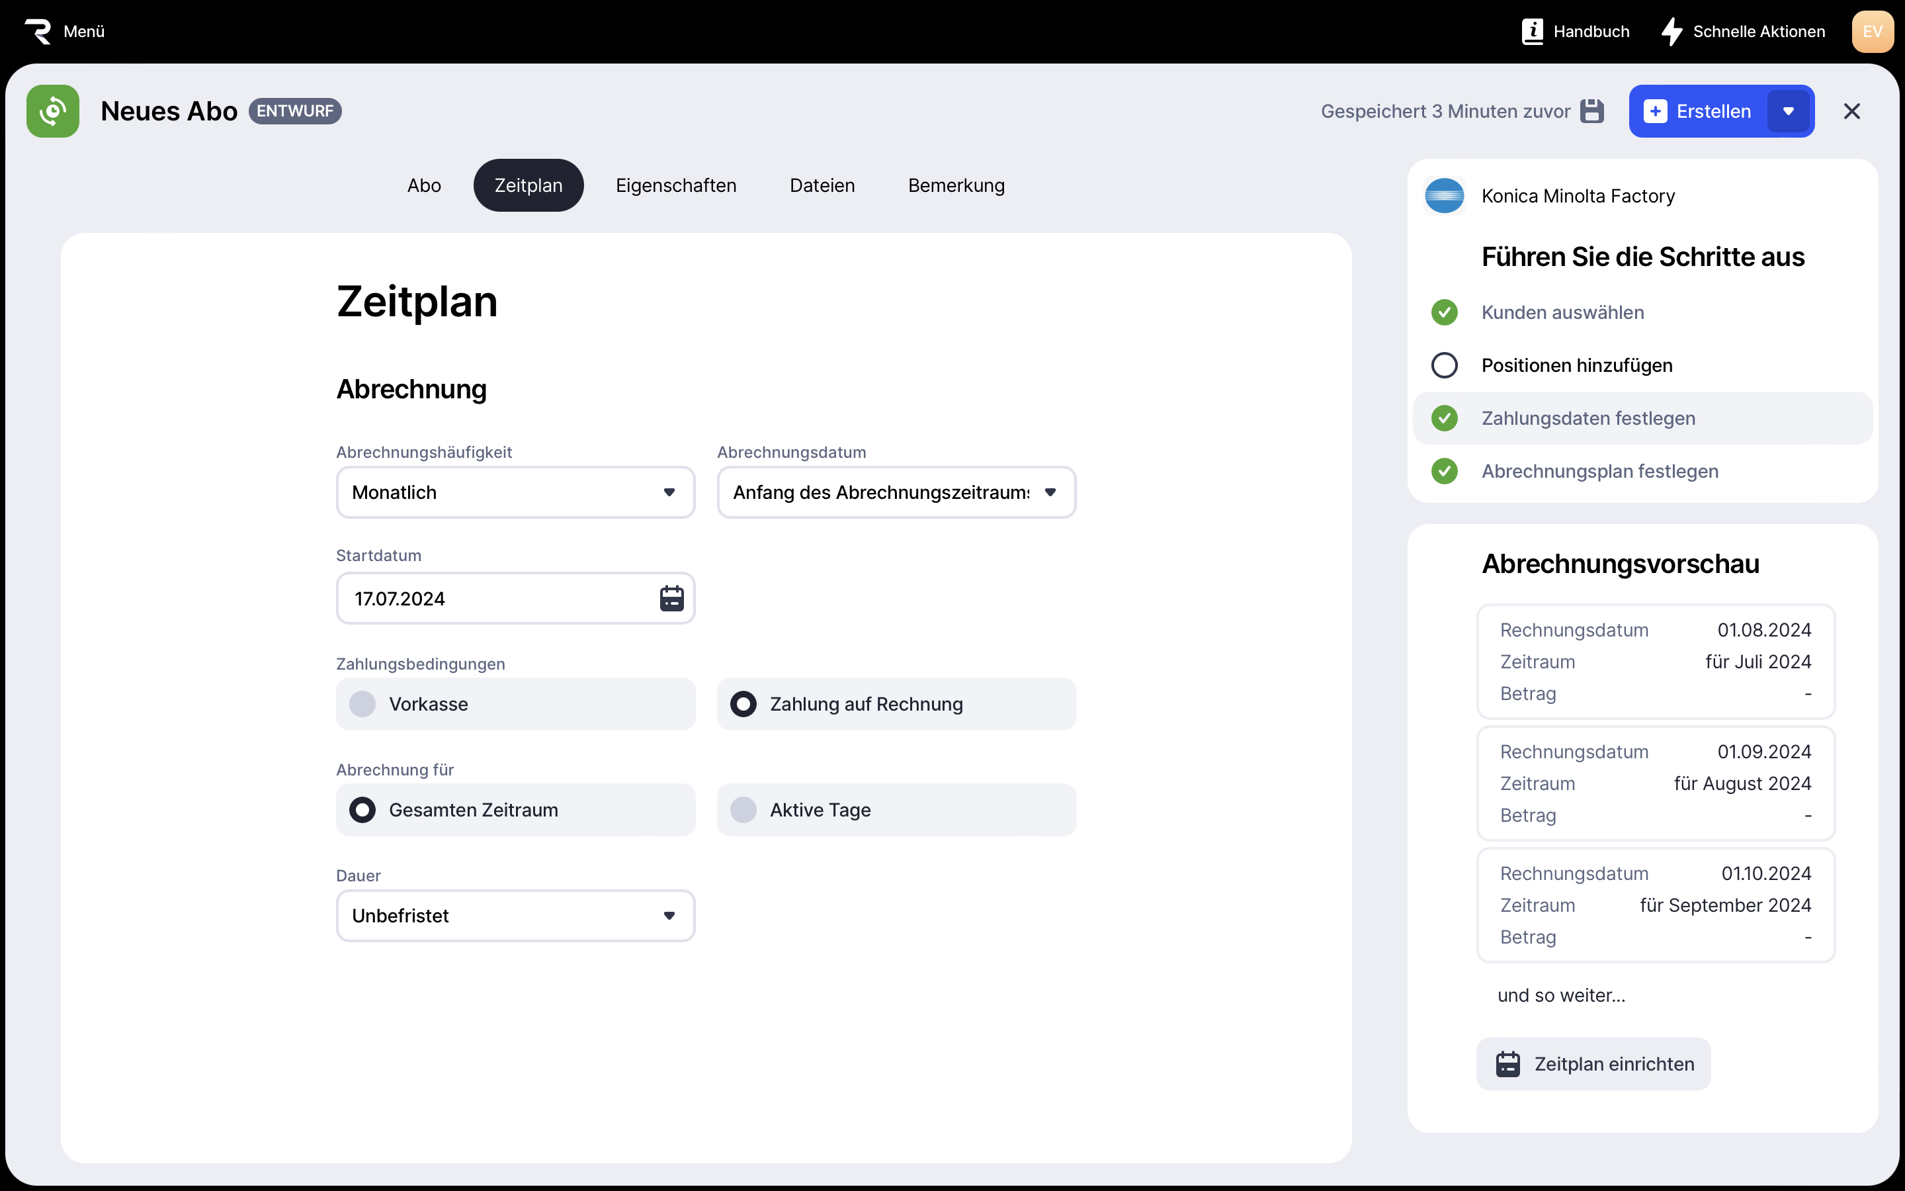Open Schnelle Aktionen lightning icon
This screenshot has width=1905, height=1191.
1672,32
